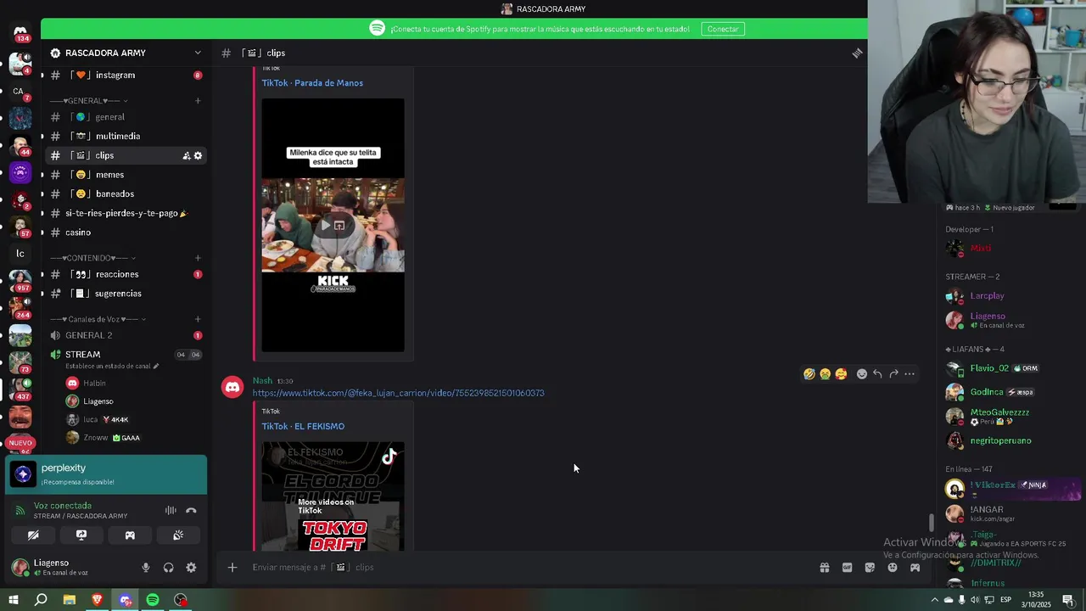Image resolution: width=1086 pixels, height=611 pixels.
Task: Open soundboard in voice panel
Action: coord(178,535)
